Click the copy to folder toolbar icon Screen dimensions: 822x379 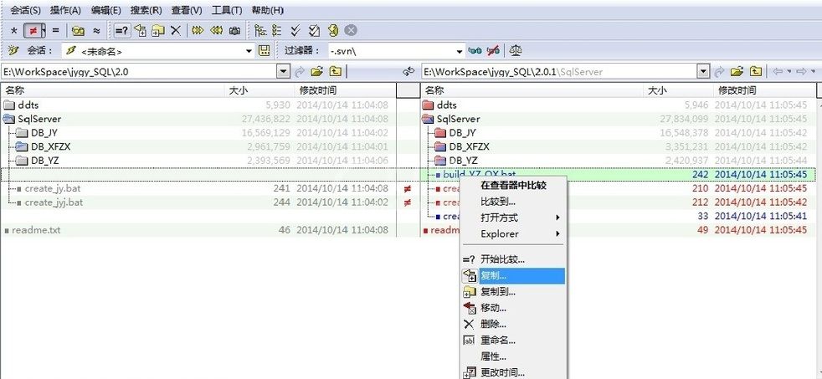(x=158, y=30)
